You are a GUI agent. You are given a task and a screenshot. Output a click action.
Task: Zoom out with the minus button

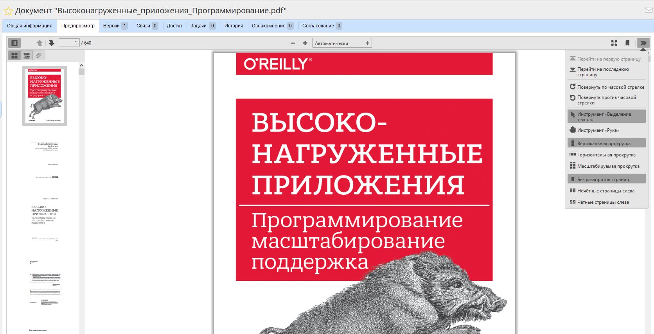(x=293, y=43)
